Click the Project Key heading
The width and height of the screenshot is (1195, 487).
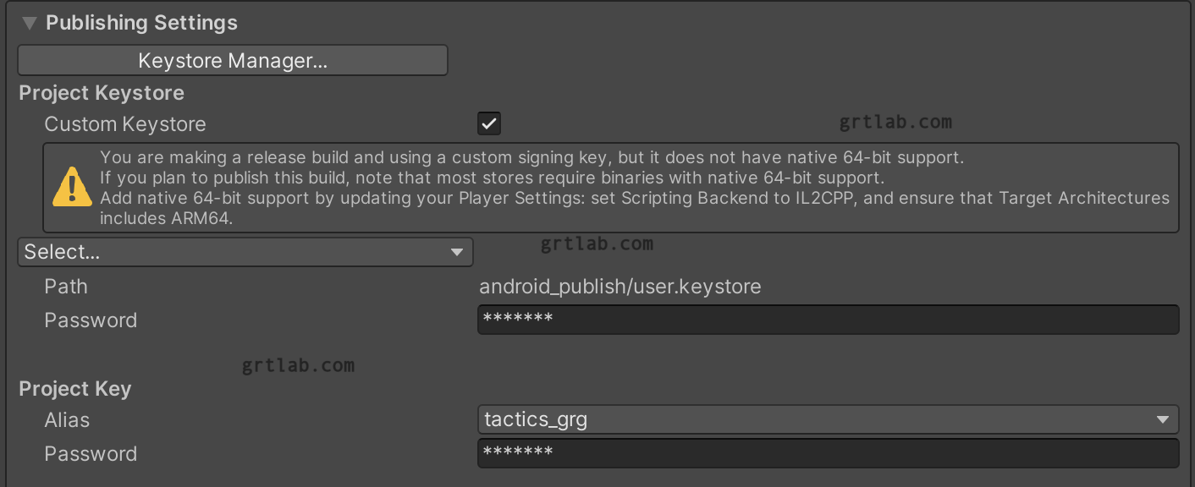(x=75, y=389)
